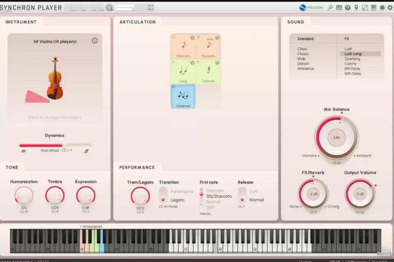The height and width of the screenshot is (262, 394).
Task: Open the settings gear icon
Action: 390,7
